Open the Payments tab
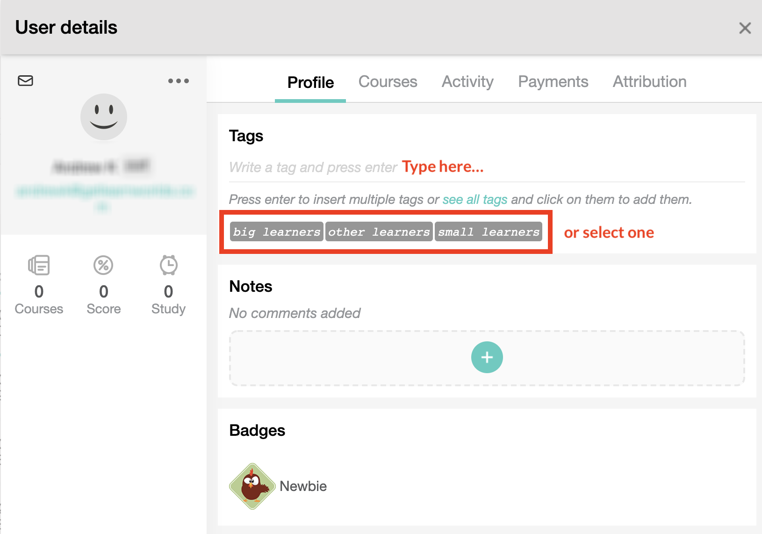The width and height of the screenshot is (762, 534). [x=553, y=81]
